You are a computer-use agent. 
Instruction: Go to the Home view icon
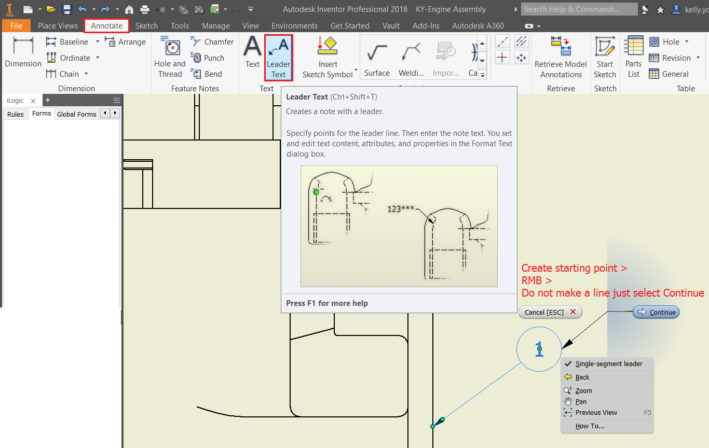coord(129,9)
